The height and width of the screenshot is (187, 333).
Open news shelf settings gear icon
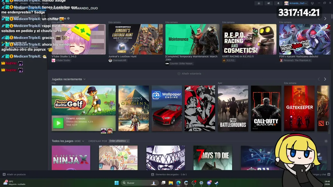pos(68,18)
